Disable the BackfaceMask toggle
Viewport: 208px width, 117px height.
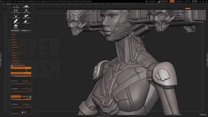[16, 97]
